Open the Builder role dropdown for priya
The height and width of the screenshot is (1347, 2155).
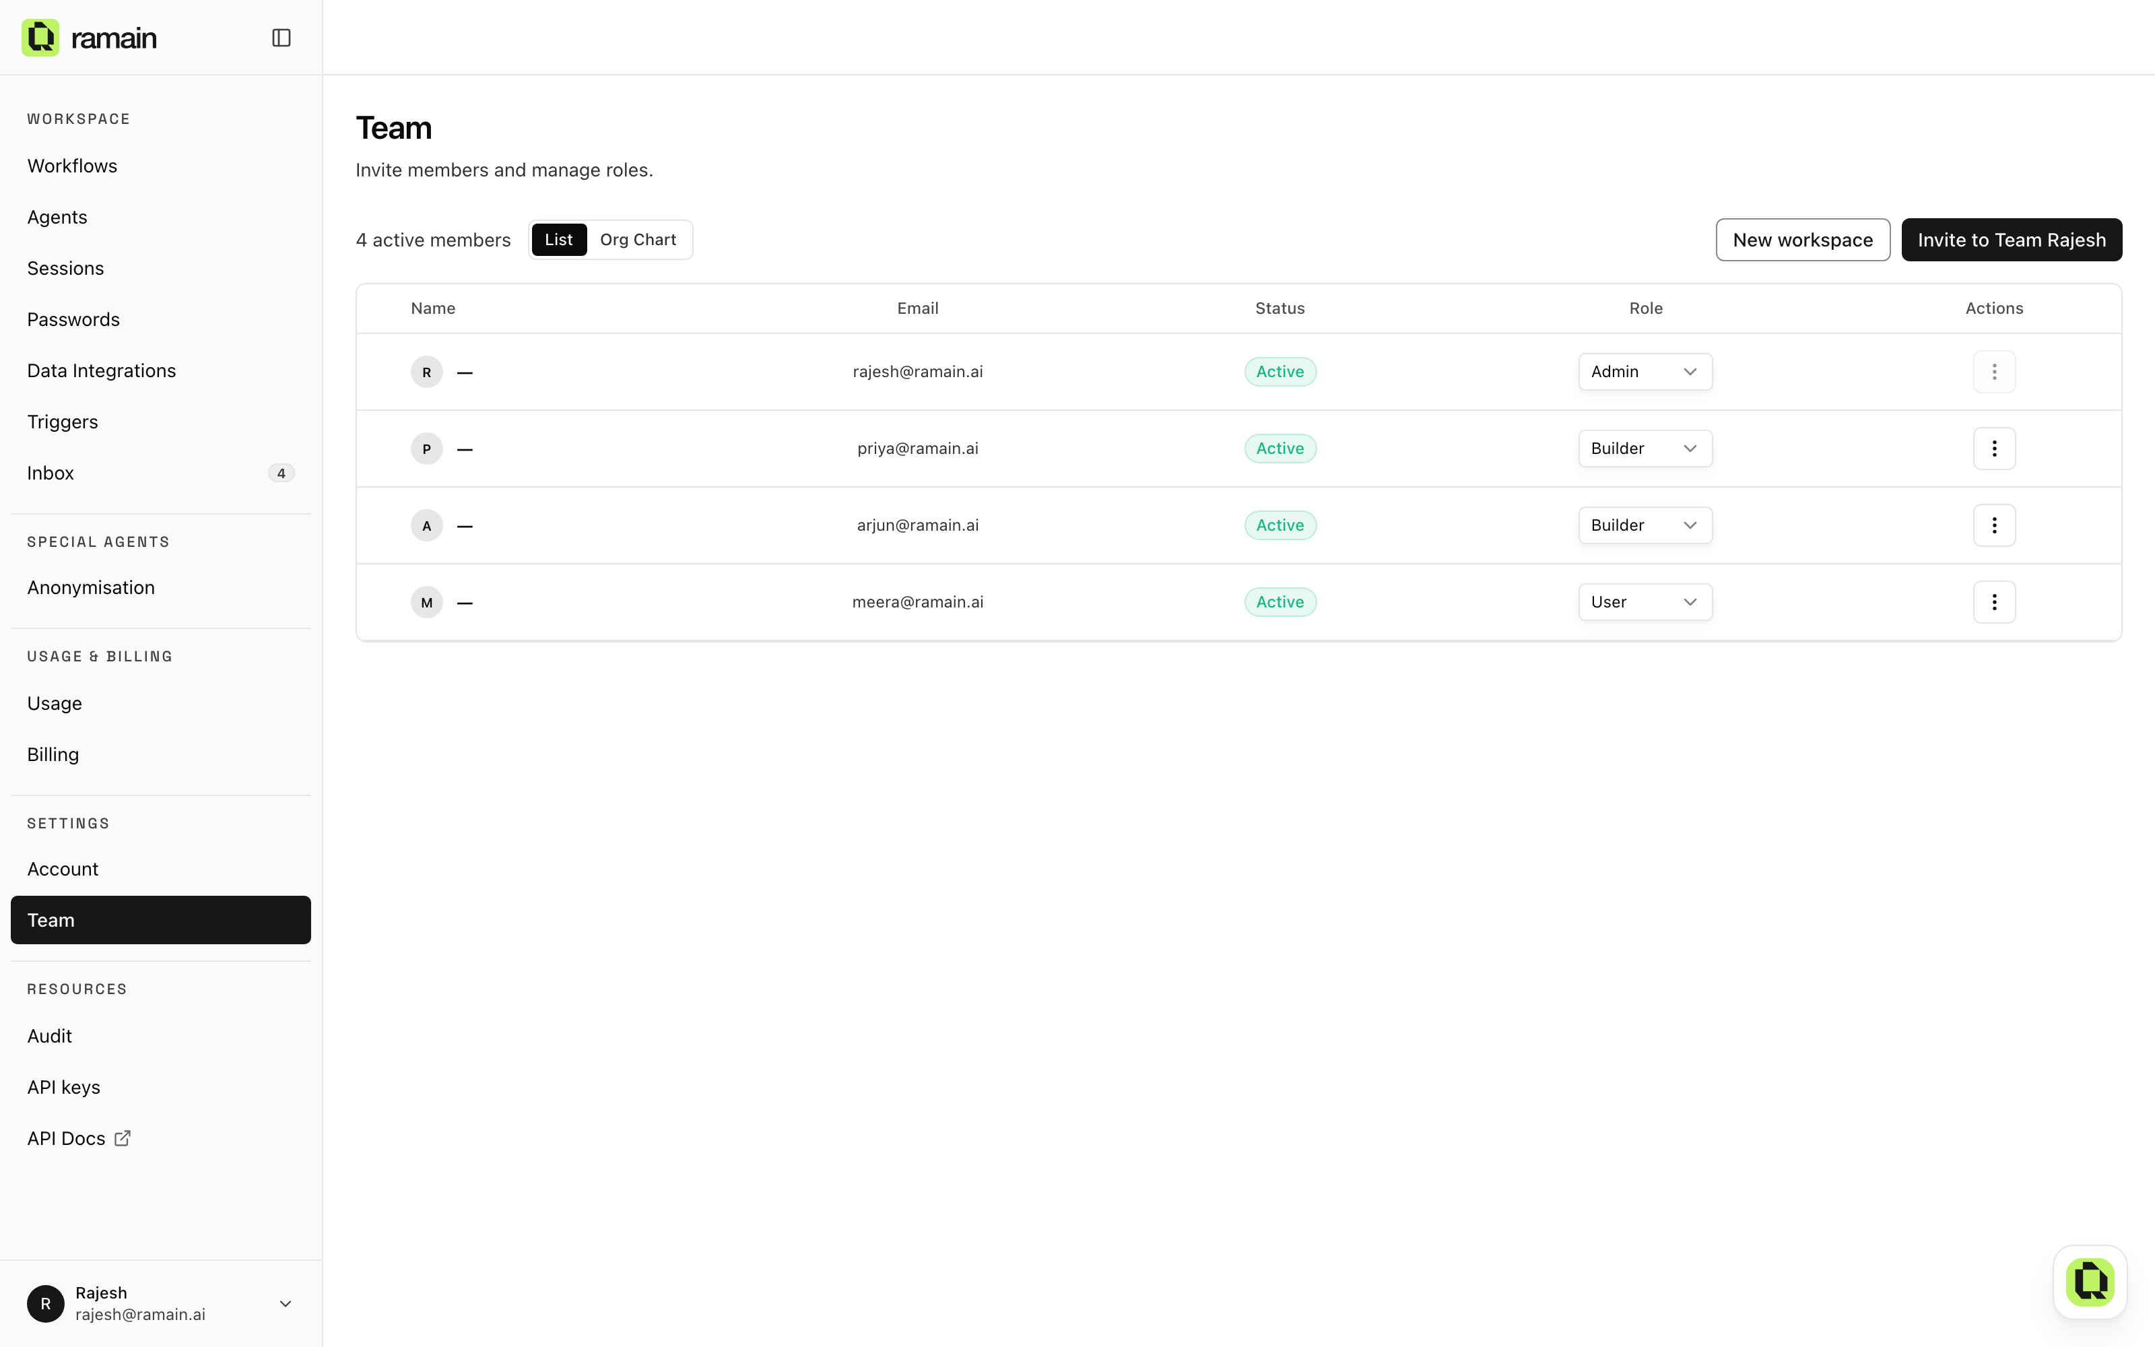(x=1645, y=448)
